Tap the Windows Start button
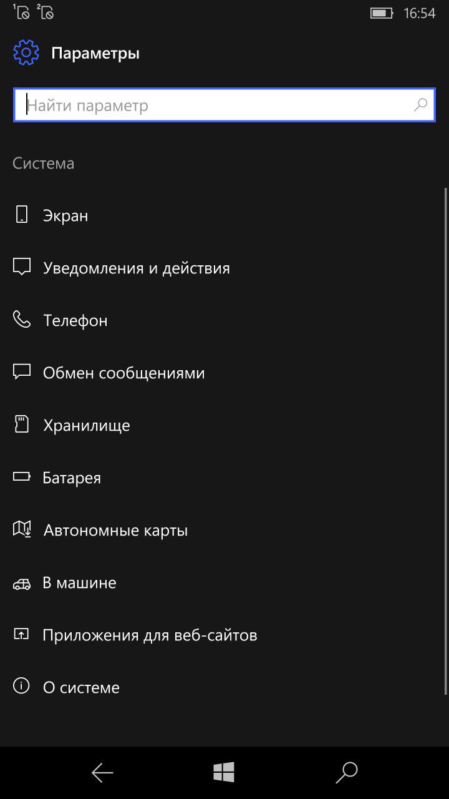The height and width of the screenshot is (799, 449). (x=224, y=773)
